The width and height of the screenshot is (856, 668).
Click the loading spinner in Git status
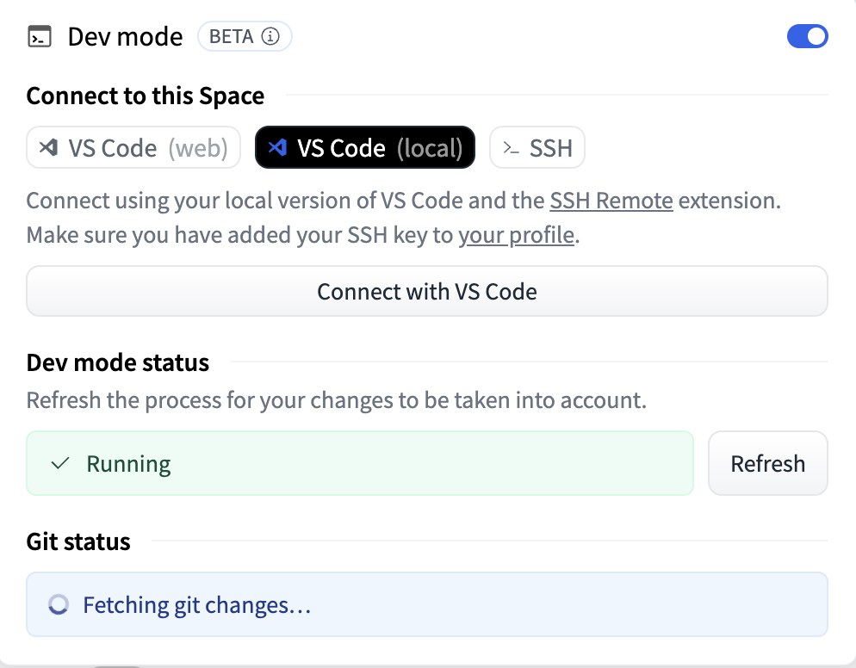(x=59, y=605)
